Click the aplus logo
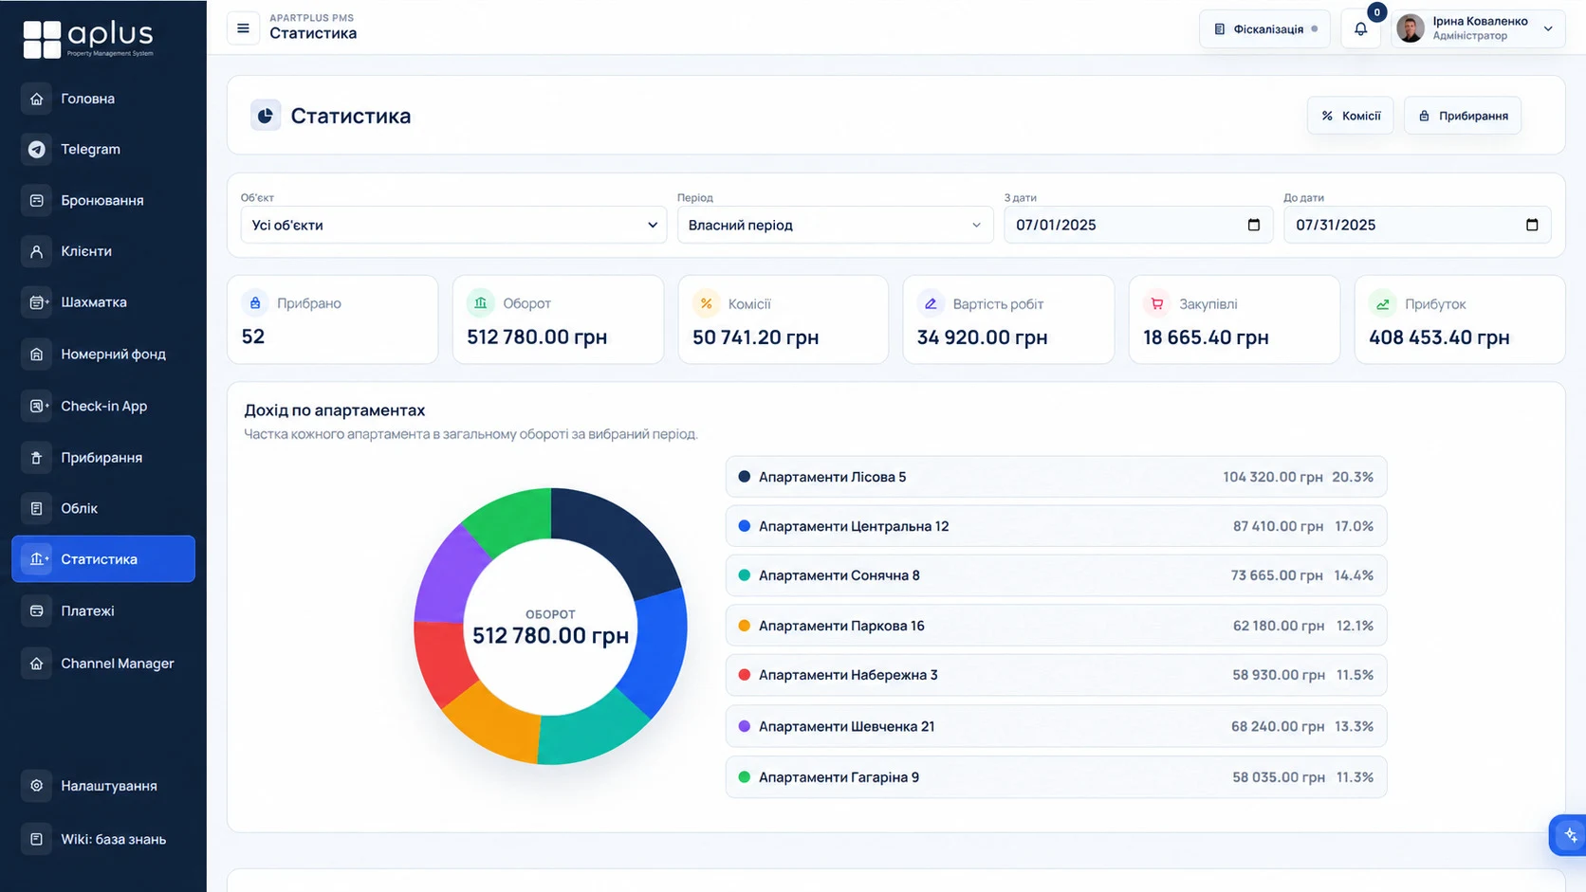This screenshot has width=1586, height=892. coord(88,39)
